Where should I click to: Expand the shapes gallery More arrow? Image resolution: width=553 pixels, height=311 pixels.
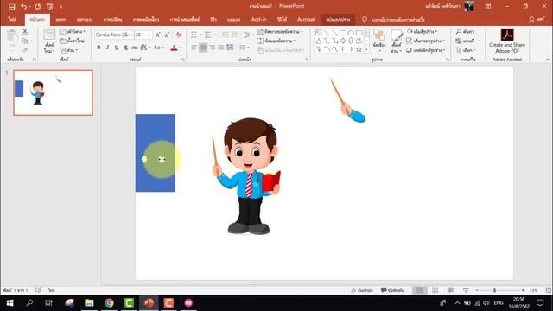(366, 50)
